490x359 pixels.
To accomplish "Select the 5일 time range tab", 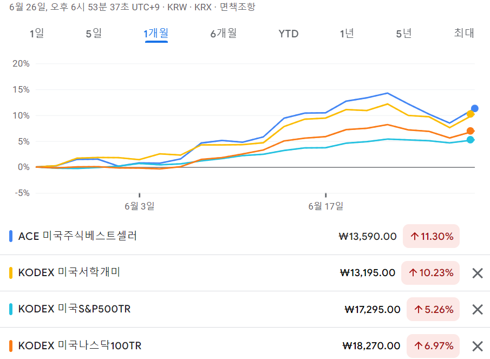I will pyautogui.click(x=94, y=33).
